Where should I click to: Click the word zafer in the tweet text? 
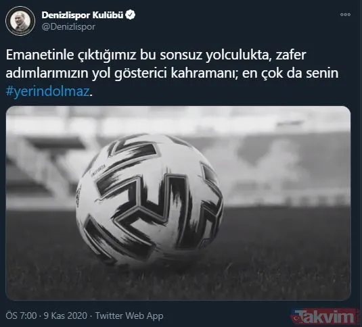pyautogui.click(x=291, y=55)
